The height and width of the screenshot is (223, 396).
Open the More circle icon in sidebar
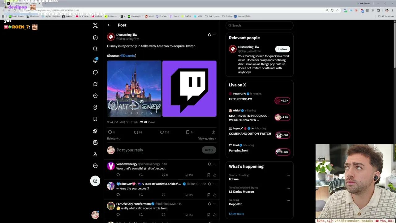coord(95,166)
